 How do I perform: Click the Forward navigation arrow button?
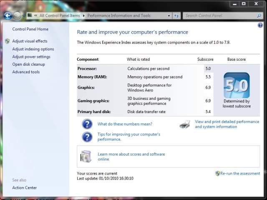coord(17,16)
